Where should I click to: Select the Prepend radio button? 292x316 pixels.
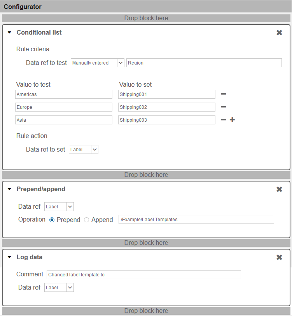(52, 220)
